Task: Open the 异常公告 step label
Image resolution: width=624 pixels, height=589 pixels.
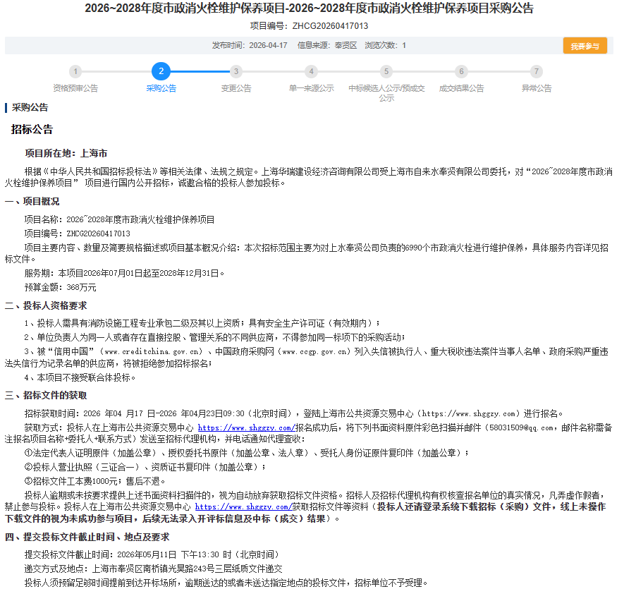Action: (x=537, y=89)
